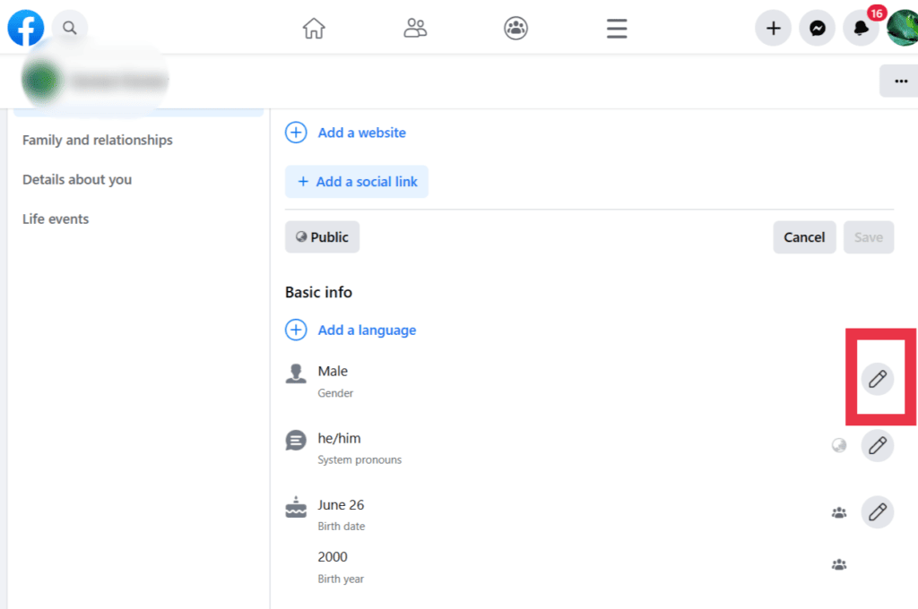Viewport: 918px width, 609px height.
Task: Click the plus circle beside Add a website
Action: pos(296,133)
